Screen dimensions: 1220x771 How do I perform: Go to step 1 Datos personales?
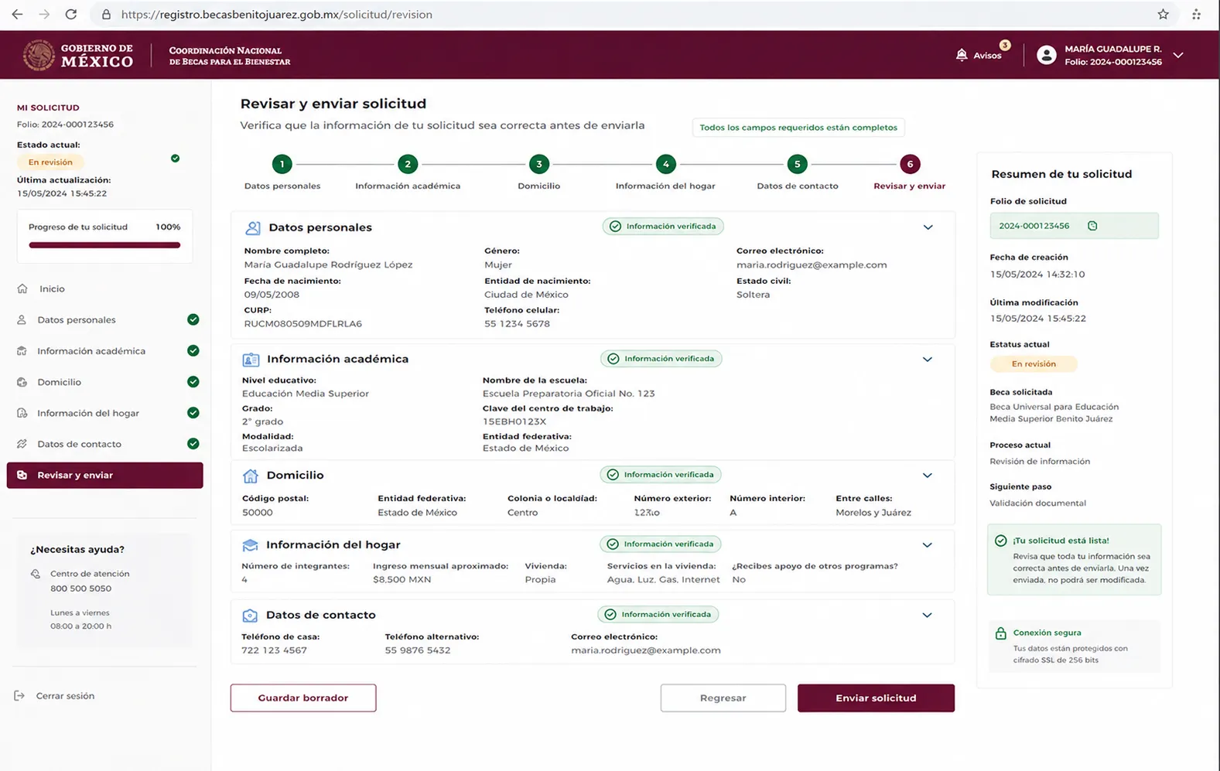click(x=282, y=164)
